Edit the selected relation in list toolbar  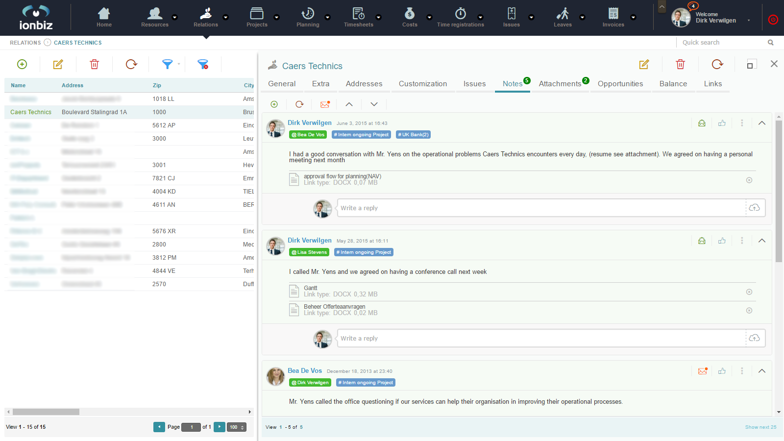(x=58, y=64)
